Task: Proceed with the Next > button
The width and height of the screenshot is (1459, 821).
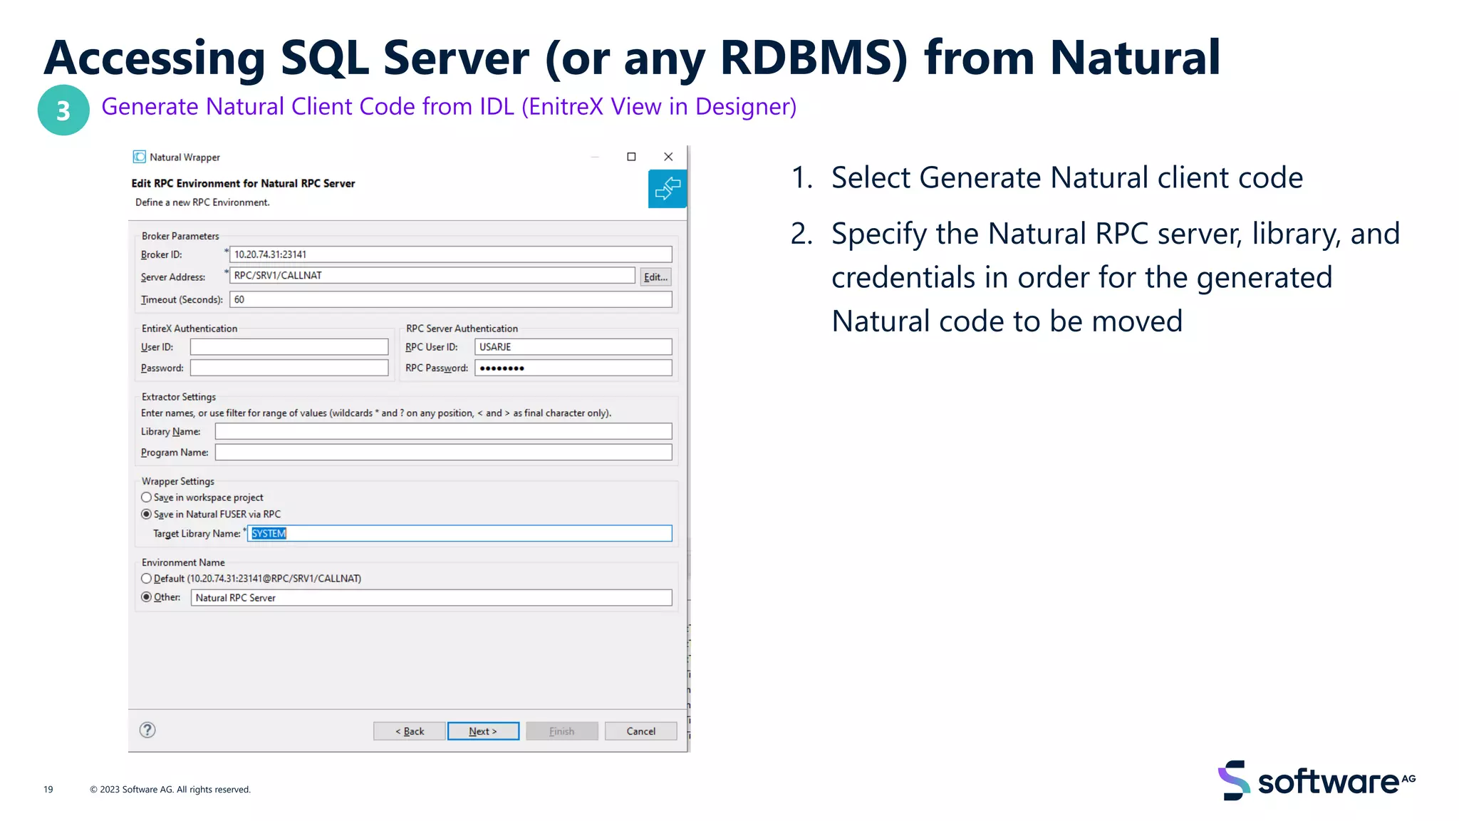Action: click(483, 731)
